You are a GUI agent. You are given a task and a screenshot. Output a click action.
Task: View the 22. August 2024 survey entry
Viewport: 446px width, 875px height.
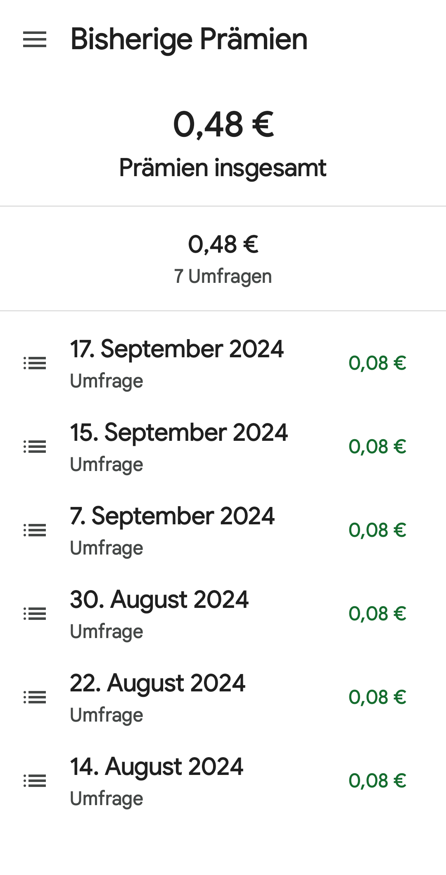pos(157,684)
